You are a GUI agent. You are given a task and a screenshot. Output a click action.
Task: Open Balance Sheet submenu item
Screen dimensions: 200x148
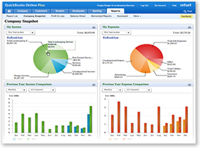pyautogui.click(x=78, y=16)
